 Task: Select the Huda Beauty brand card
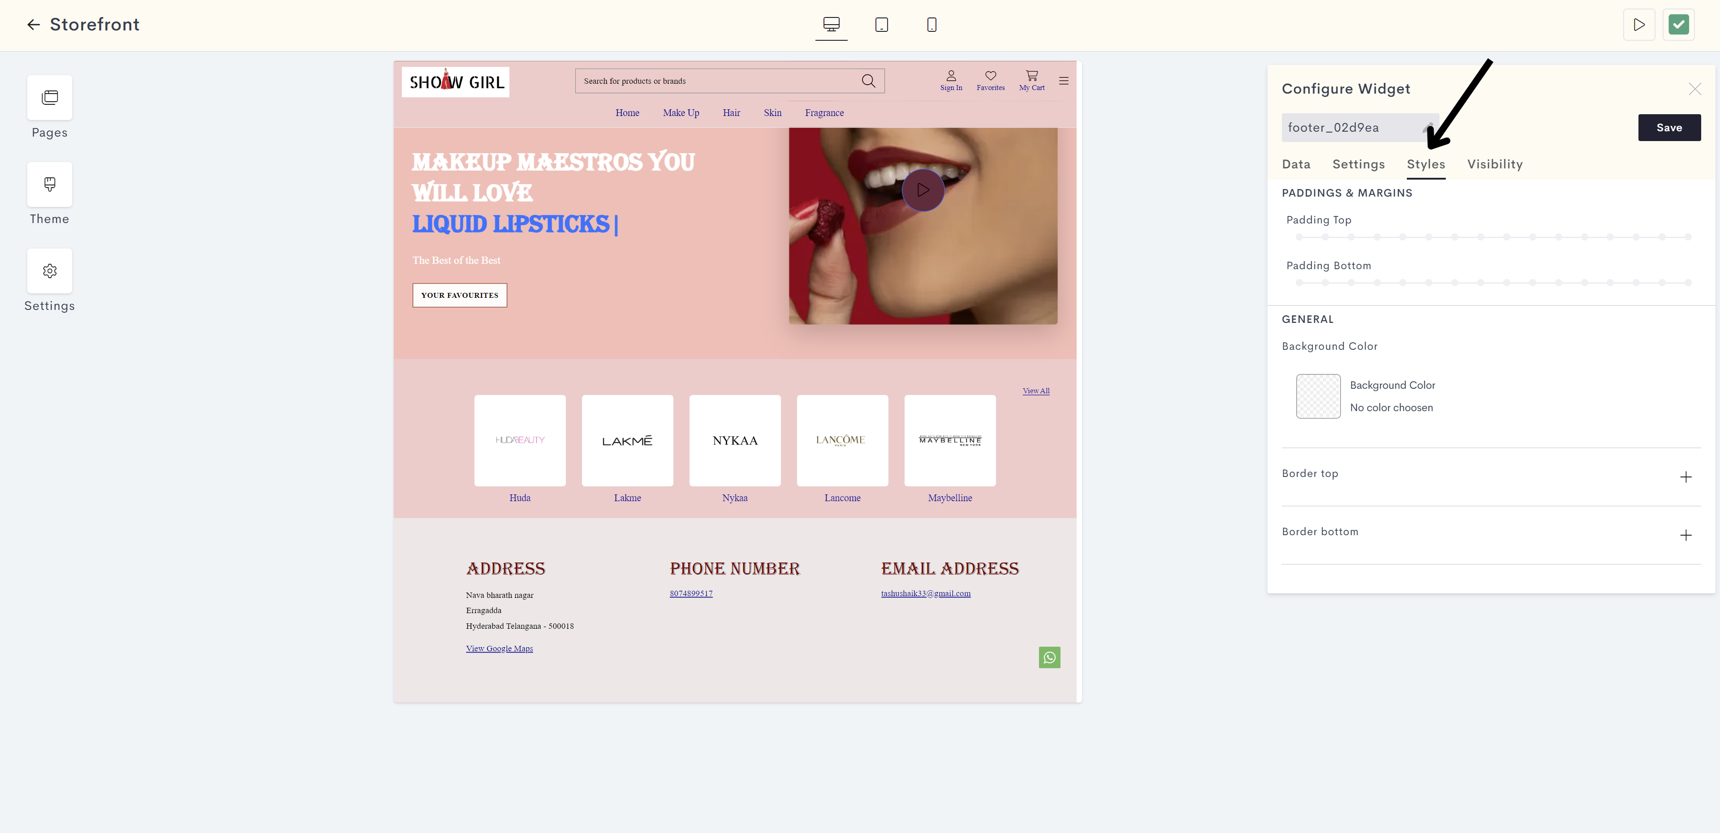pos(519,441)
